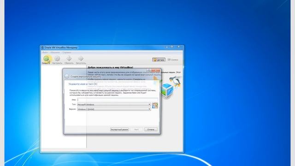This screenshot has width=295, height=166.
Task: Open the Машина menu
Action: (x=55, y=52)
